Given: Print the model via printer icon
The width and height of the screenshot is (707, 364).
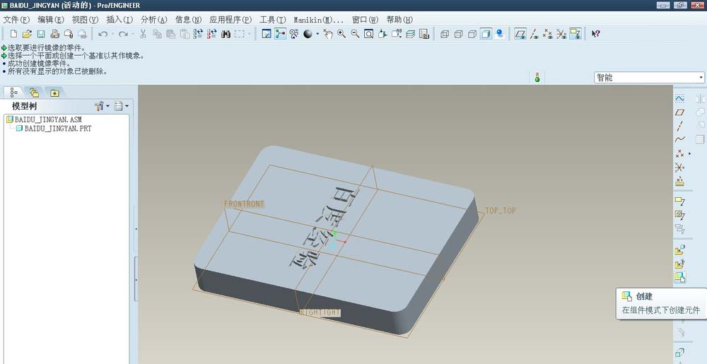Looking at the screenshot, I should (x=54, y=34).
